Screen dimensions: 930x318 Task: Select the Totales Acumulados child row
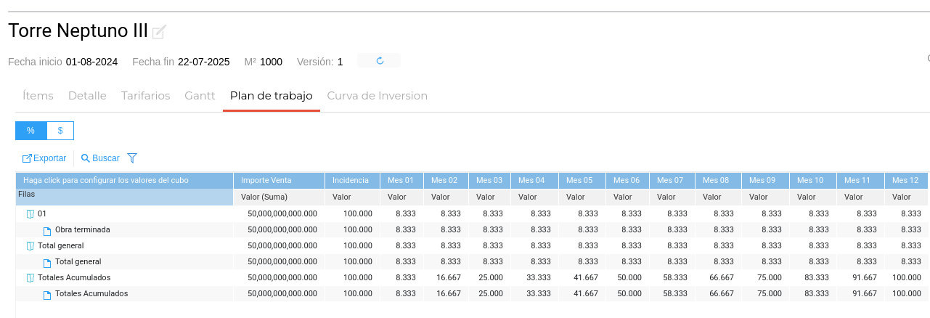point(91,294)
